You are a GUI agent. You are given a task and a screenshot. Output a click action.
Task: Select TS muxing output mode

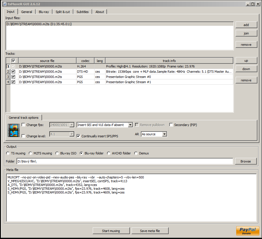tap(8, 153)
